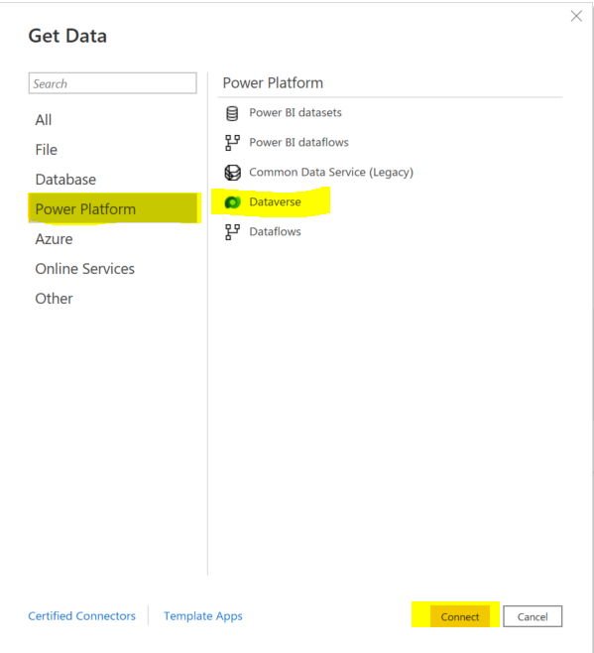The height and width of the screenshot is (653, 594).
Task: Click the green Dataverse icon
Action: pos(232,202)
